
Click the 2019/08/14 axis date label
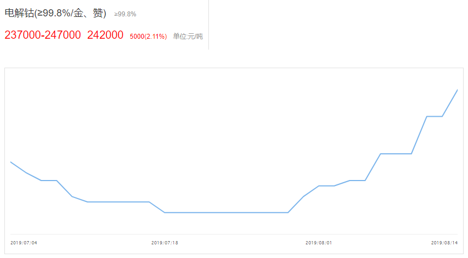pyautogui.click(x=445, y=243)
